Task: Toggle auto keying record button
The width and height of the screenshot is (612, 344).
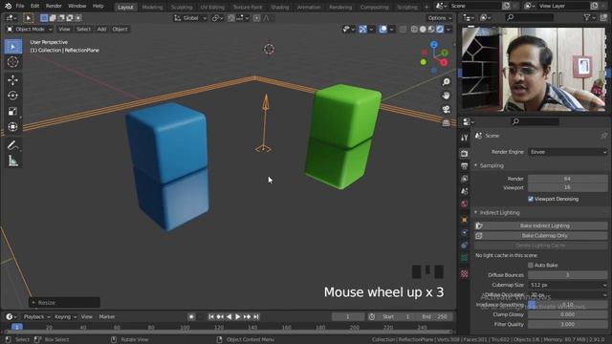Action: click(191, 316)
